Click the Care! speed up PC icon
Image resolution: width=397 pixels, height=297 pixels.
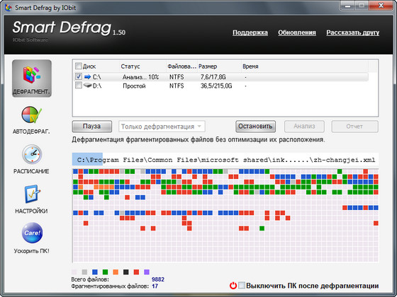32,233
